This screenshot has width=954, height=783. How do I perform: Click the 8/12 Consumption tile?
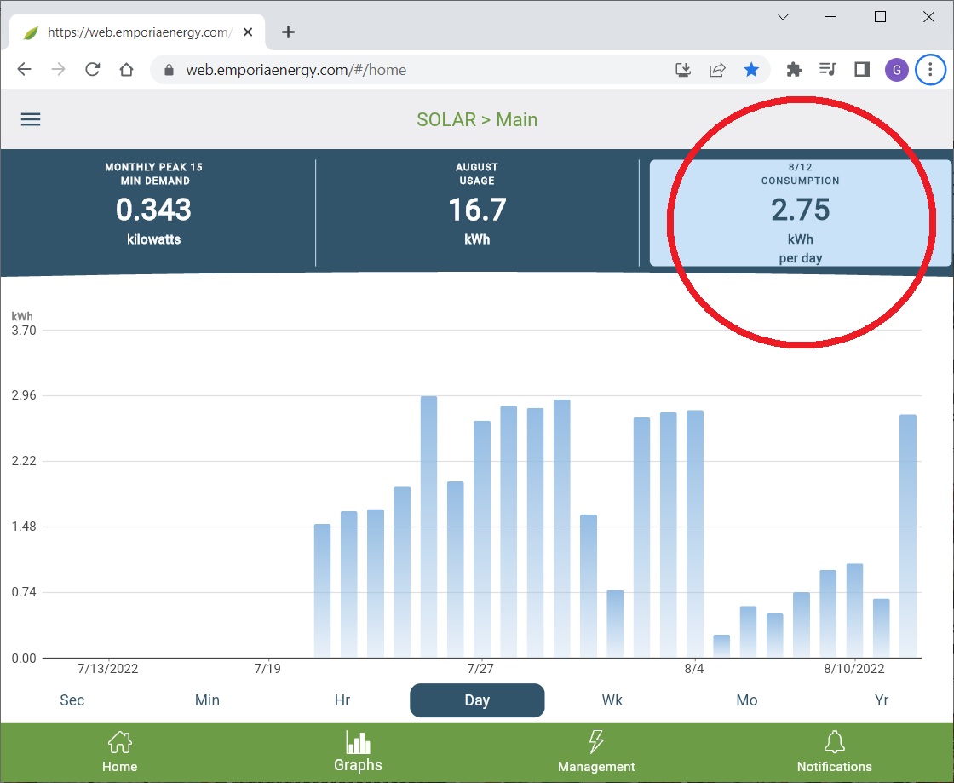801,213
